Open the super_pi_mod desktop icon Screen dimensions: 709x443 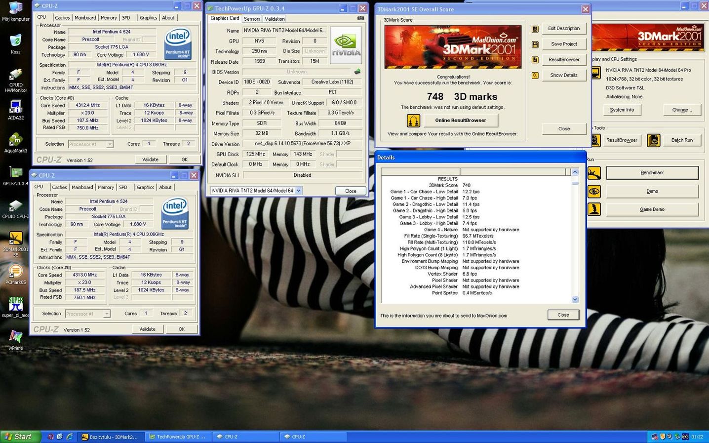coord(16,307)
